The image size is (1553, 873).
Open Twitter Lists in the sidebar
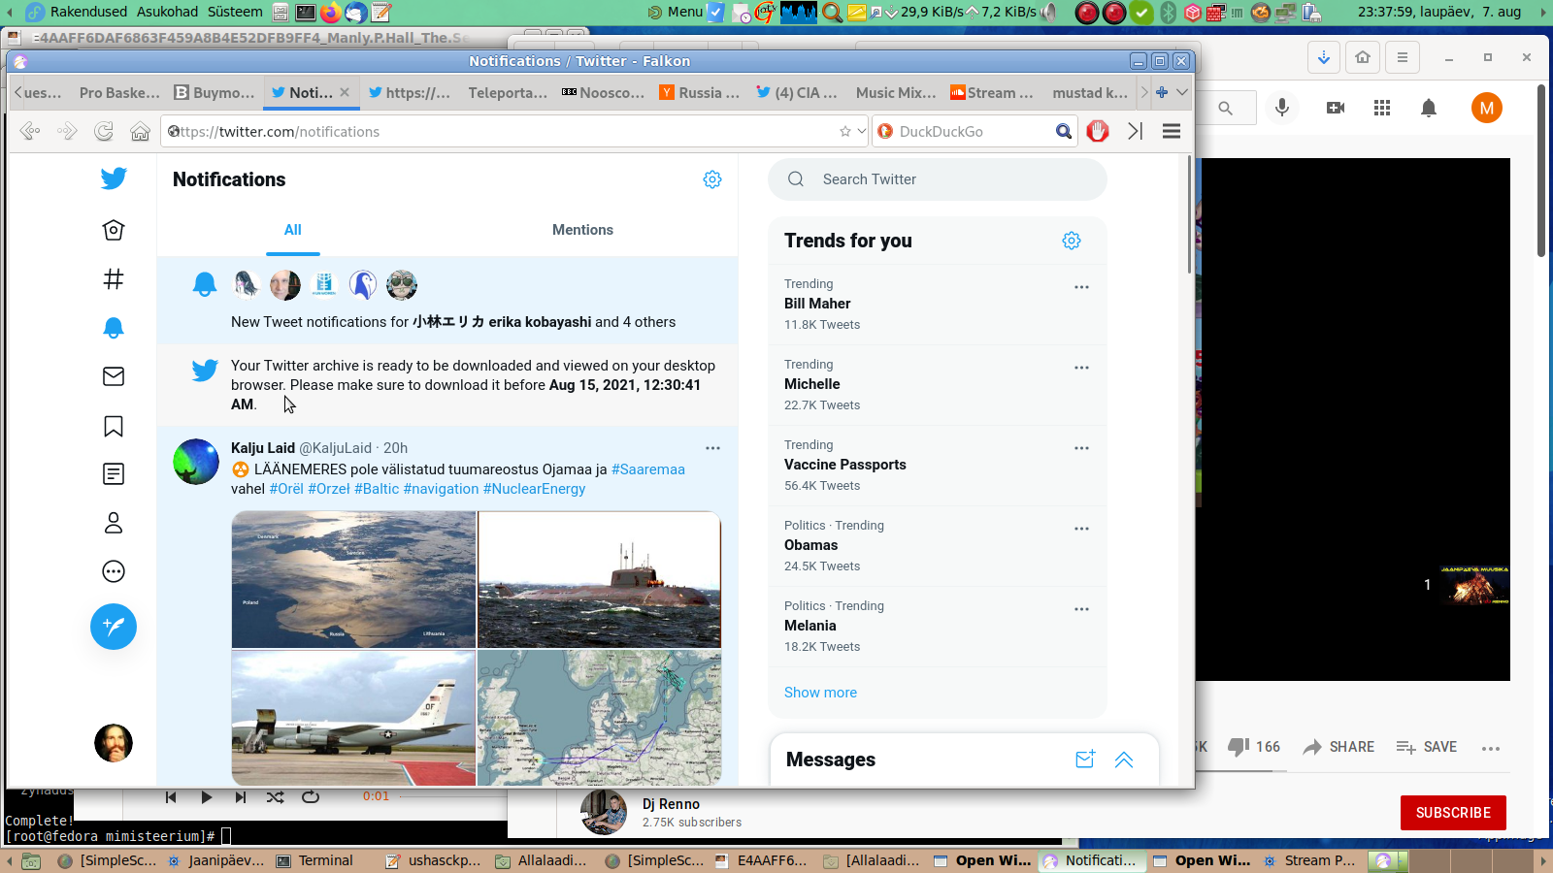(114, 474)
